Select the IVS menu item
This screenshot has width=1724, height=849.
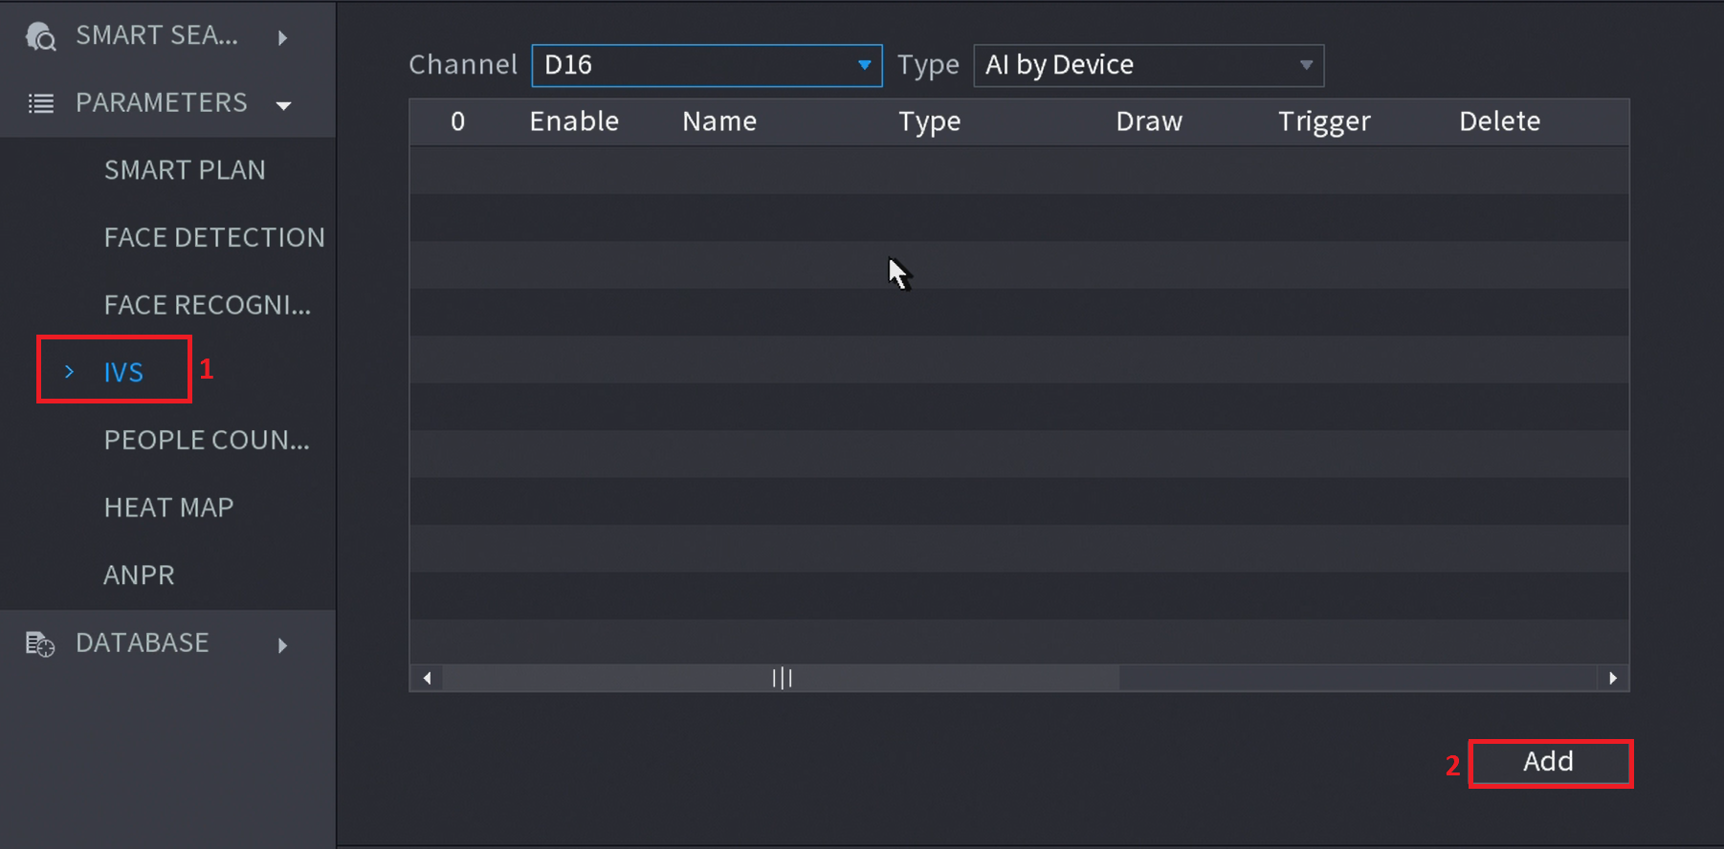coord(123,372)
